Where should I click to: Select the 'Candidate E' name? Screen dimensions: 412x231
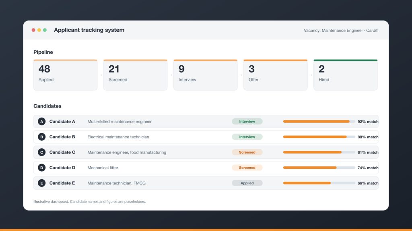coord(62,183)
